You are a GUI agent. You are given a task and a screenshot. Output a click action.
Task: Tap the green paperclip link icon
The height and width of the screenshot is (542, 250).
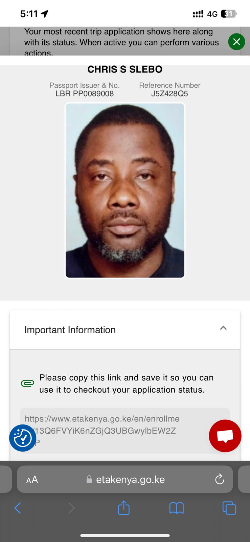coord(27,383)
